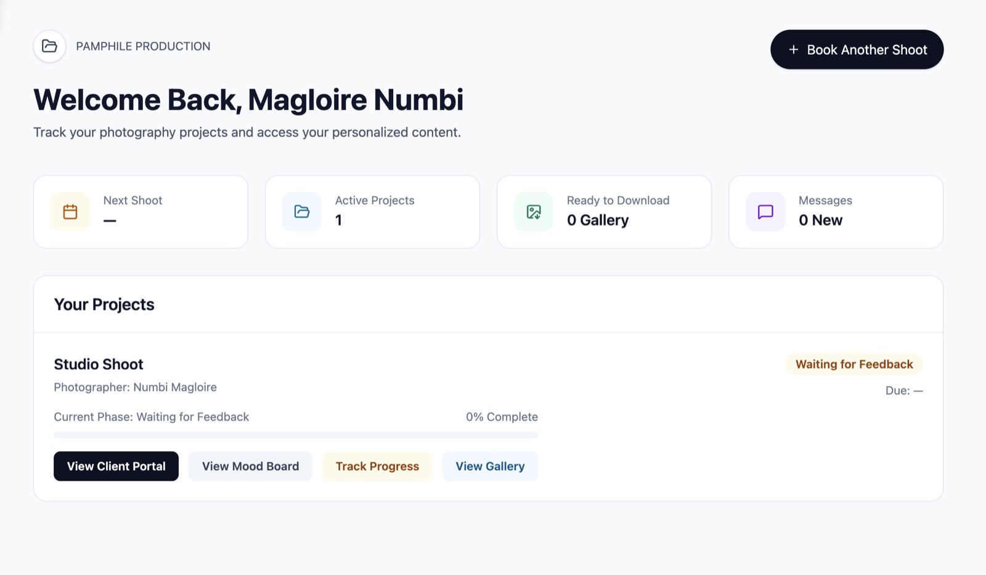Screen dimensions: 986x575
Task: Click the image download icon in gallery card
Action: click(x=534, y=212)
